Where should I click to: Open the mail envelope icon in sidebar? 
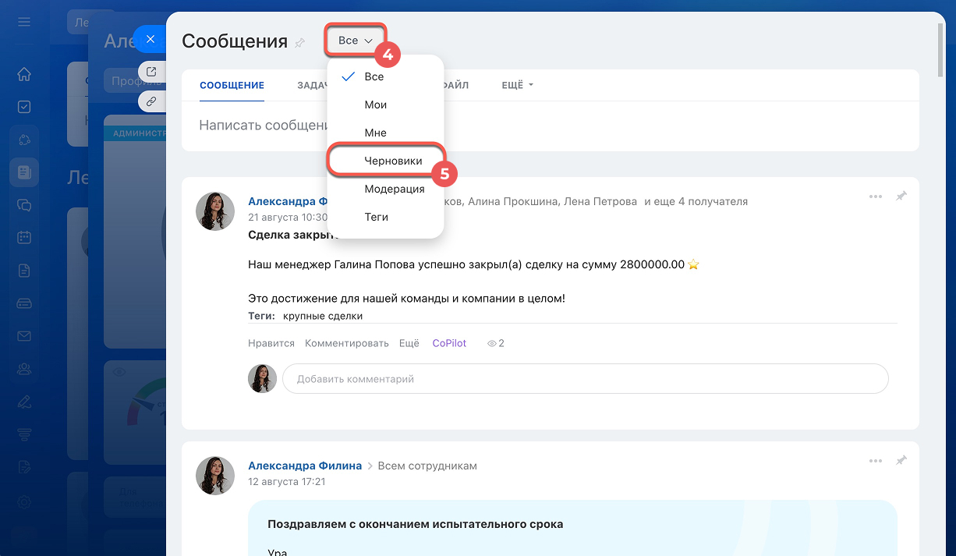[x=24, y=336]
